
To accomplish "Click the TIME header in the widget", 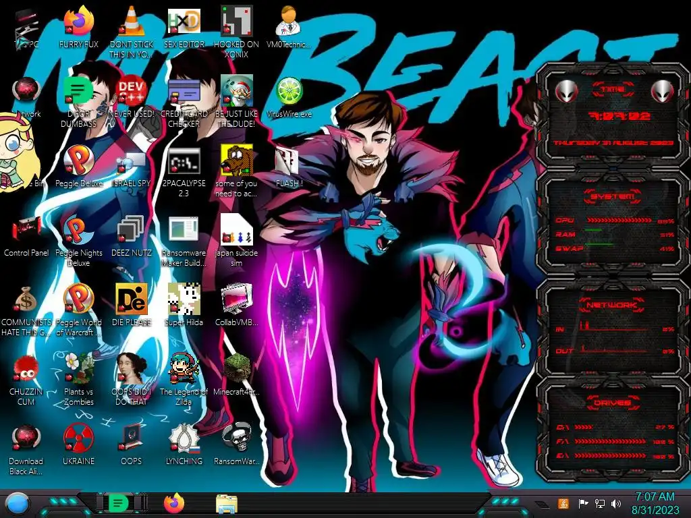I will pyautogui.click(x=613, y=90).
